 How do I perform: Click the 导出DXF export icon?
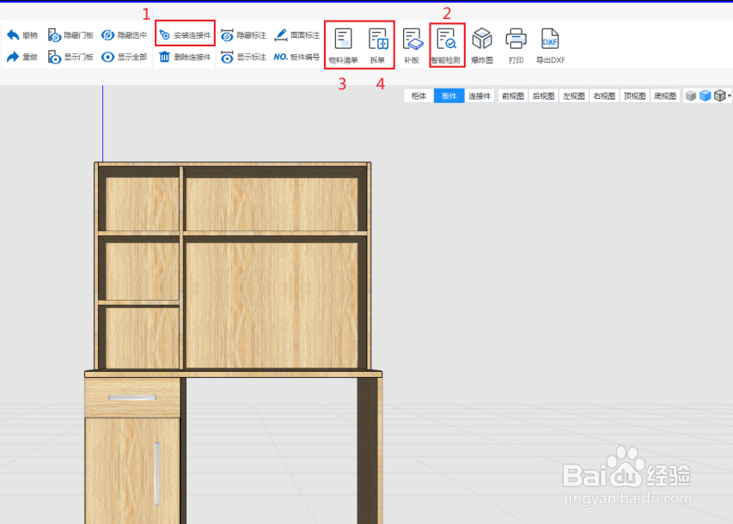coord(550,39)
